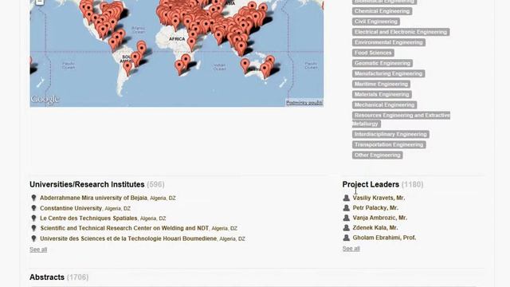Click See all under Universities/Research Institutes
Screen dimensions: 510x287
(38, 250)
